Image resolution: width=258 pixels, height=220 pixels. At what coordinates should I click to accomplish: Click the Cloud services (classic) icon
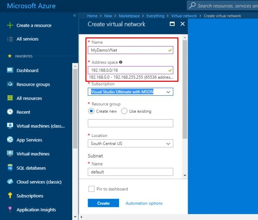pos(10,181)
